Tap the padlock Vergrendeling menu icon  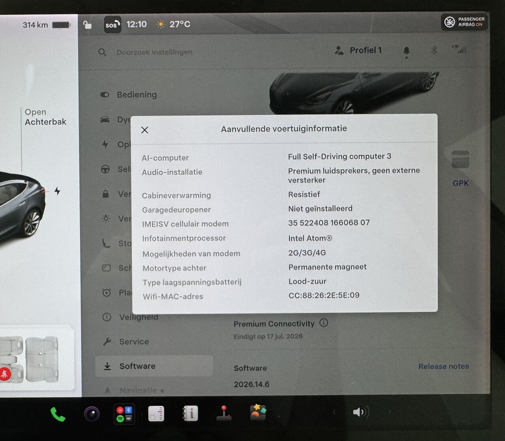(x=105, y=194)
